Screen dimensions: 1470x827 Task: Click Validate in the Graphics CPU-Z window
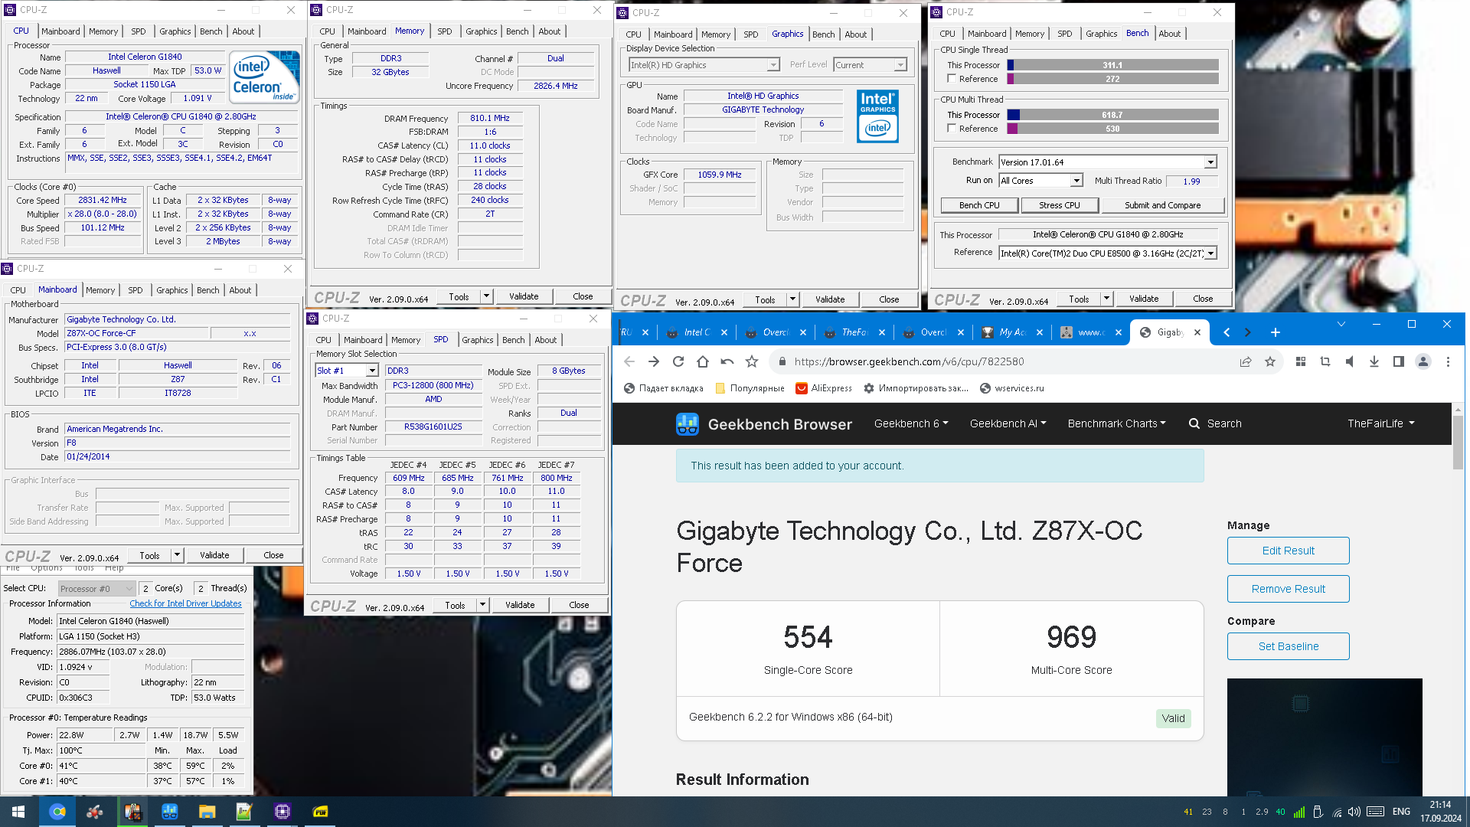click(830, 299)
